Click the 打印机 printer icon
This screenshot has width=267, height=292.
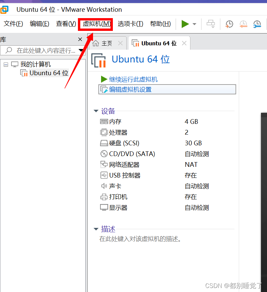click(x=104, y=197)
